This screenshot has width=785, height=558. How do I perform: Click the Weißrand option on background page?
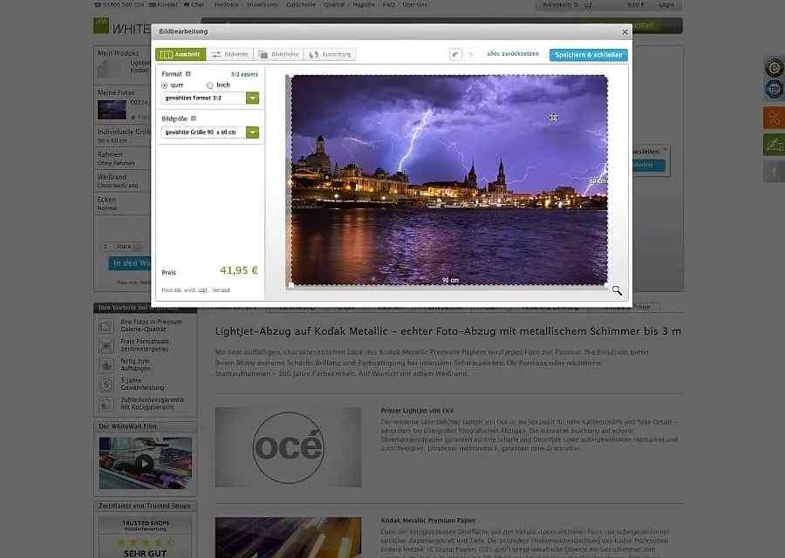122,180
